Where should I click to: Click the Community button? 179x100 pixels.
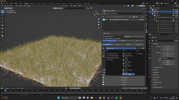124,80
